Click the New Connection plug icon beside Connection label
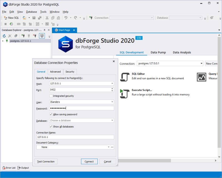Viewport: 222px width, 178px height. pos(91,18)
